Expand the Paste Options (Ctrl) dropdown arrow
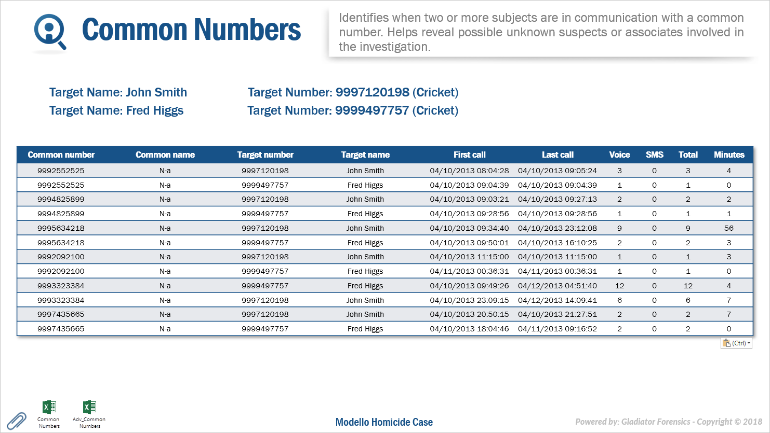The width and height of the screenshot is (770, 433). pos(748,343)
